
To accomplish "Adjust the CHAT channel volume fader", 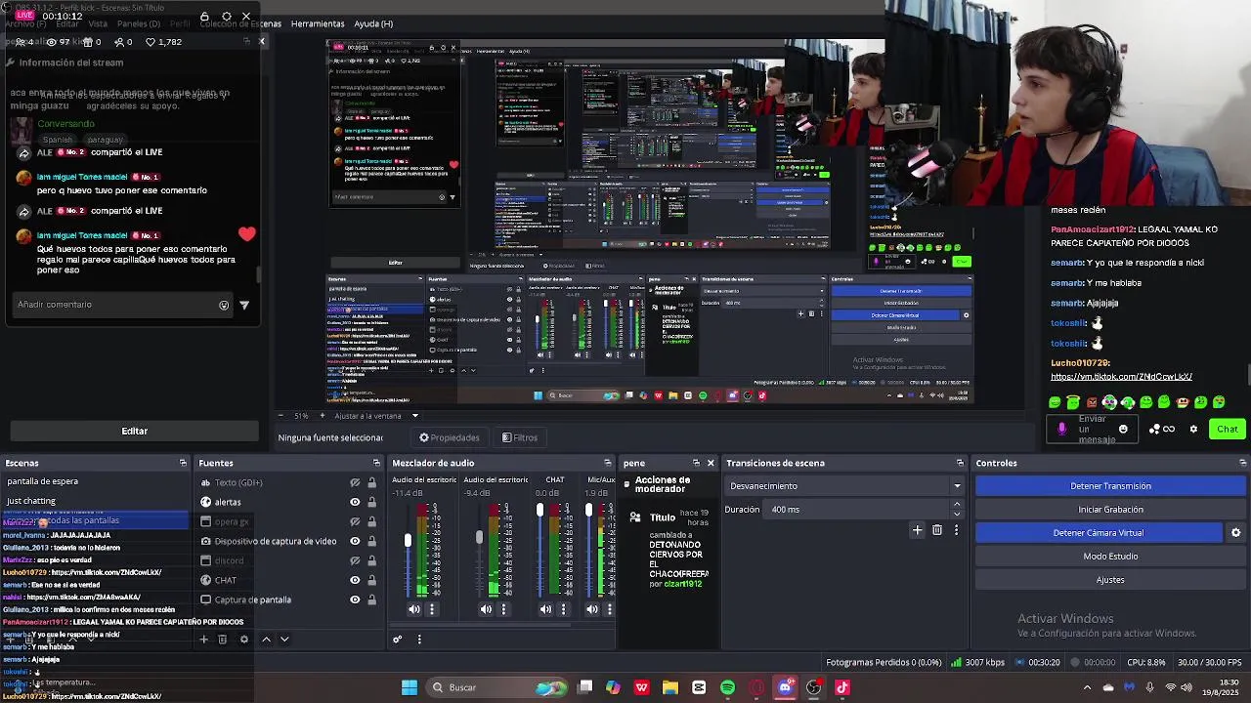I will click(x=539, y=511).
